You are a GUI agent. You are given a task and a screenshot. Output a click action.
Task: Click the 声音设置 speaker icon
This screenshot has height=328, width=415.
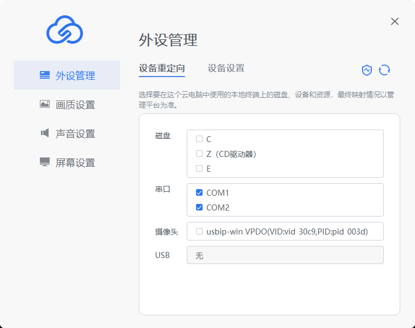point(45,133)
